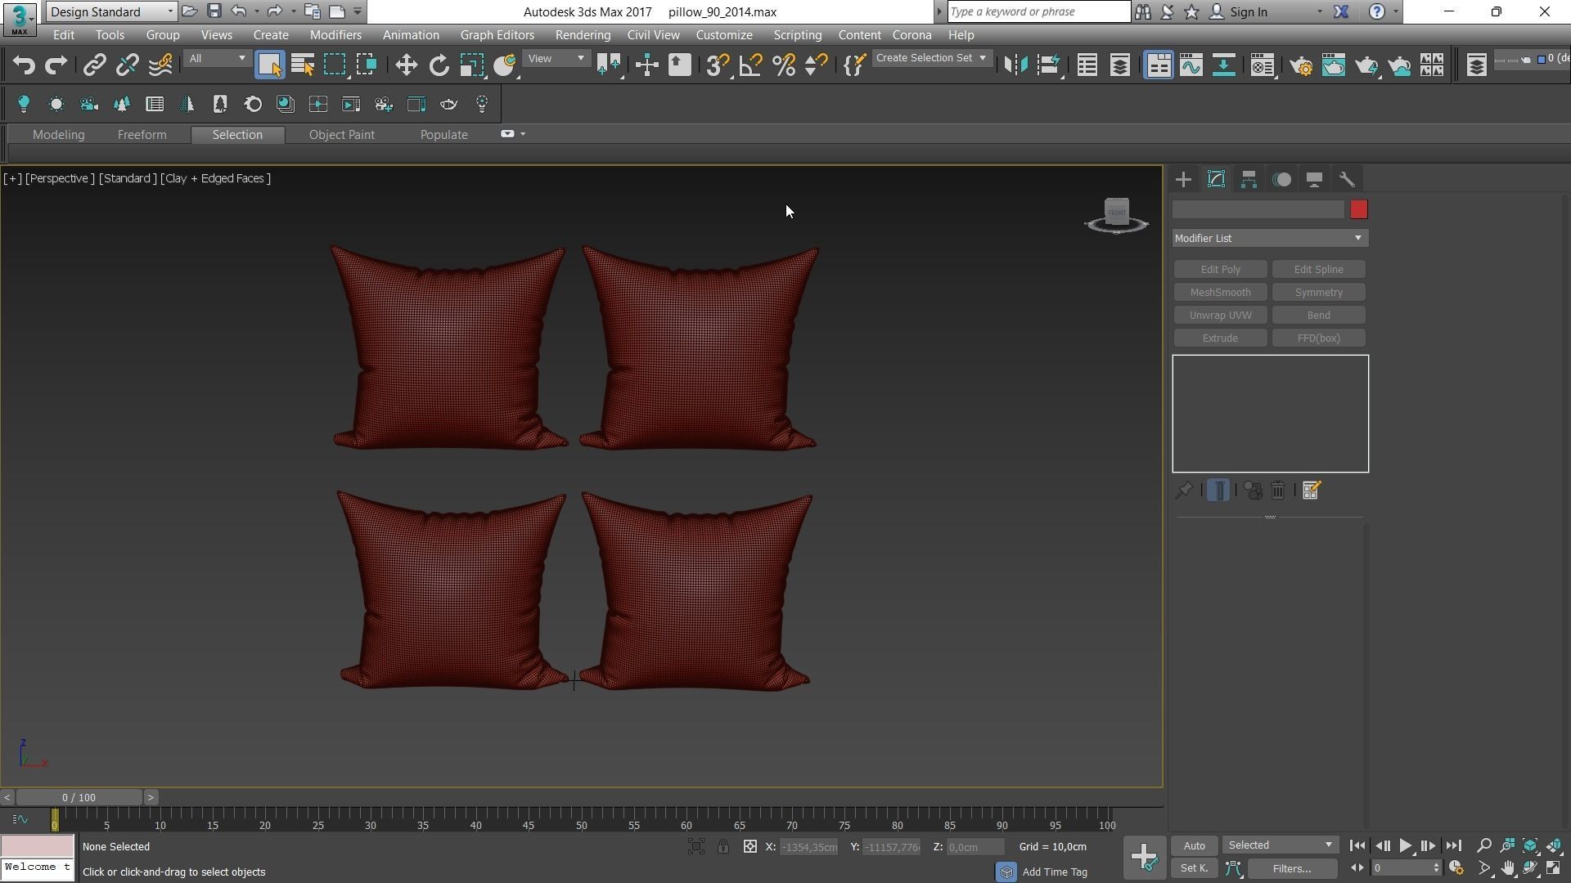Click the Align tool icon
The image size is (1571, 883).
1048,65
